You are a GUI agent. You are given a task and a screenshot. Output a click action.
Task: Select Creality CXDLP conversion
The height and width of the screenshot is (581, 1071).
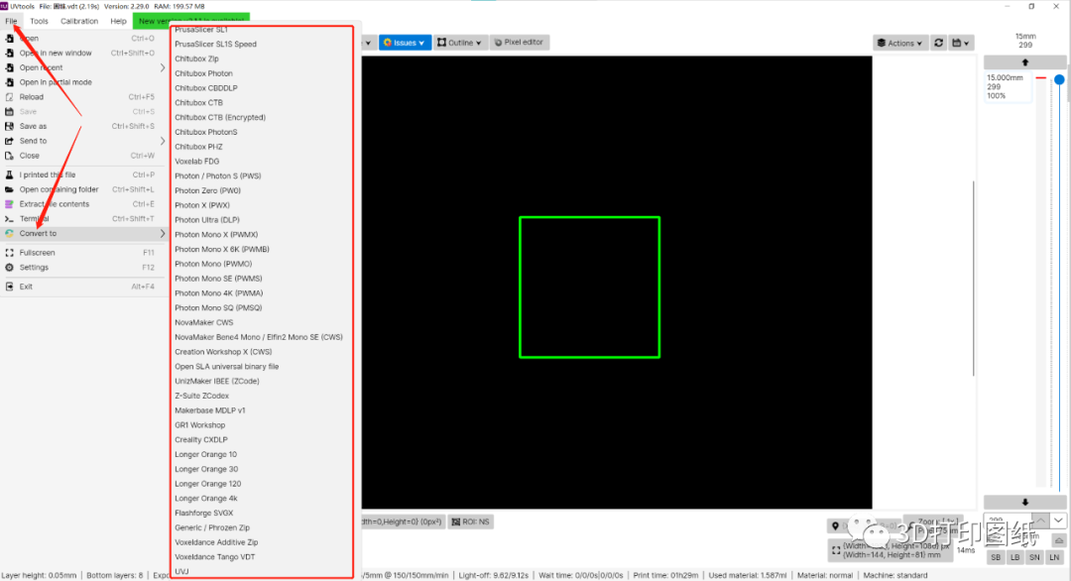click(200, 439)
